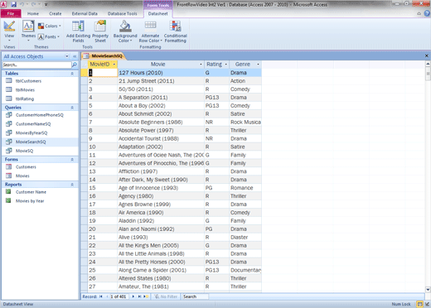Open the File tab
431x308 pixels.
click(11, 13)
